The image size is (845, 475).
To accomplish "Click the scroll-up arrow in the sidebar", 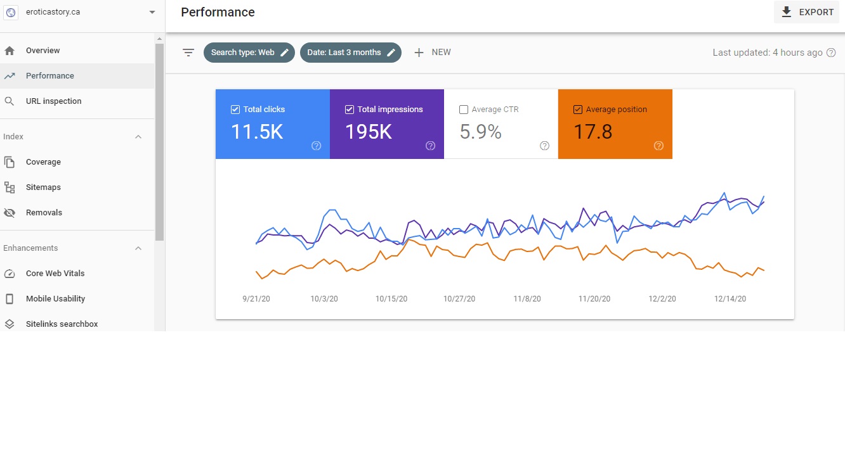I will click(160, 39).
